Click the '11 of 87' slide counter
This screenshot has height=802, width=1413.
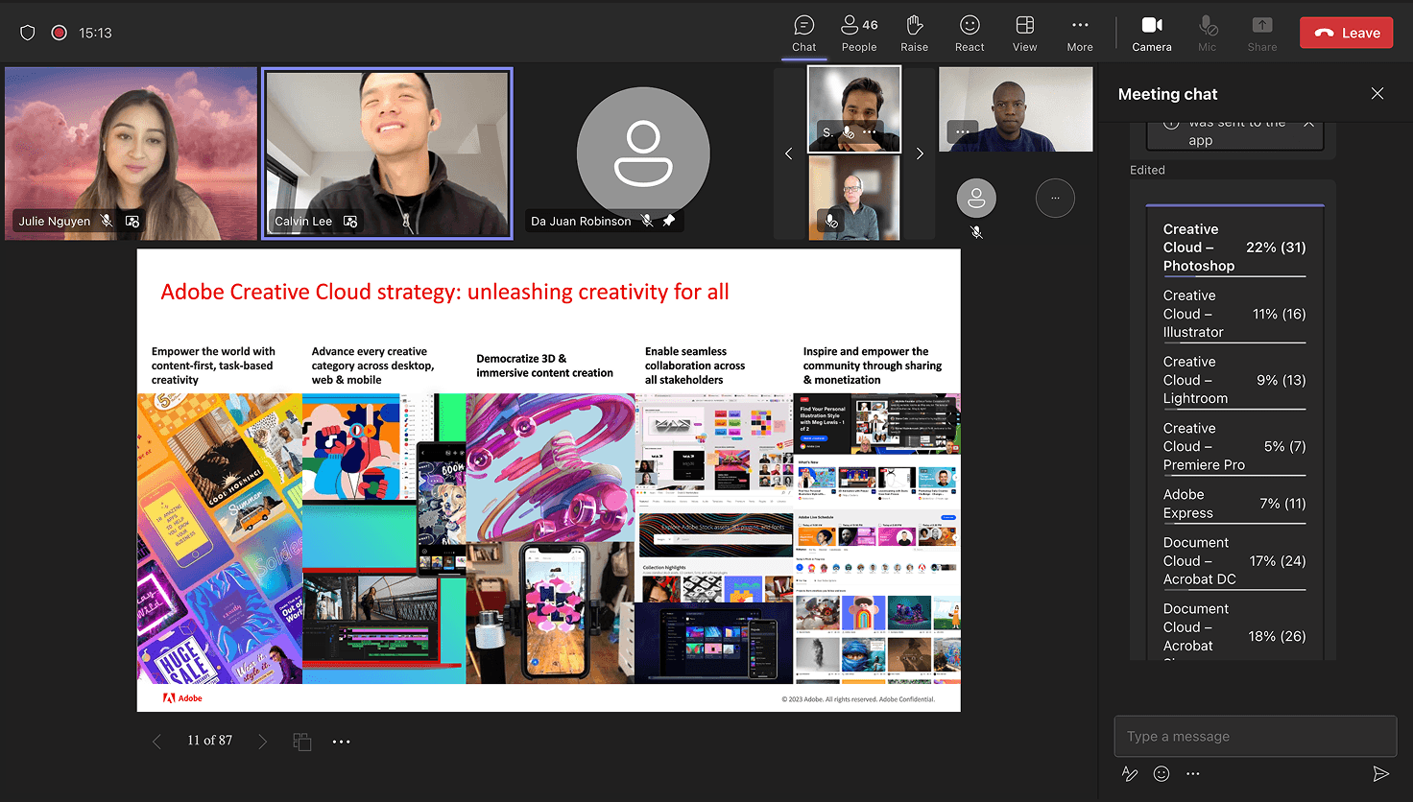tap(209, 741)
